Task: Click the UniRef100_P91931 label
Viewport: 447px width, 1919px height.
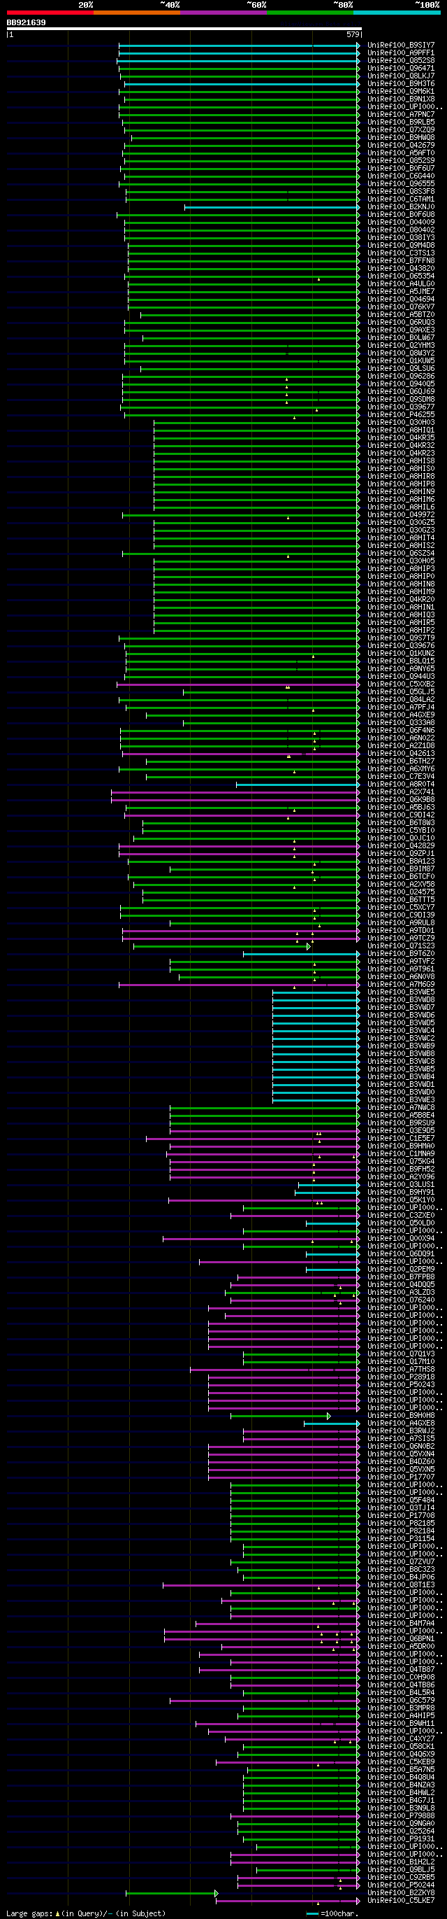Action: click(x=401, y=1839)
